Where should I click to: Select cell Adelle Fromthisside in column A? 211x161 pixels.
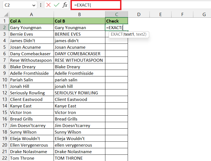point(31,73)
